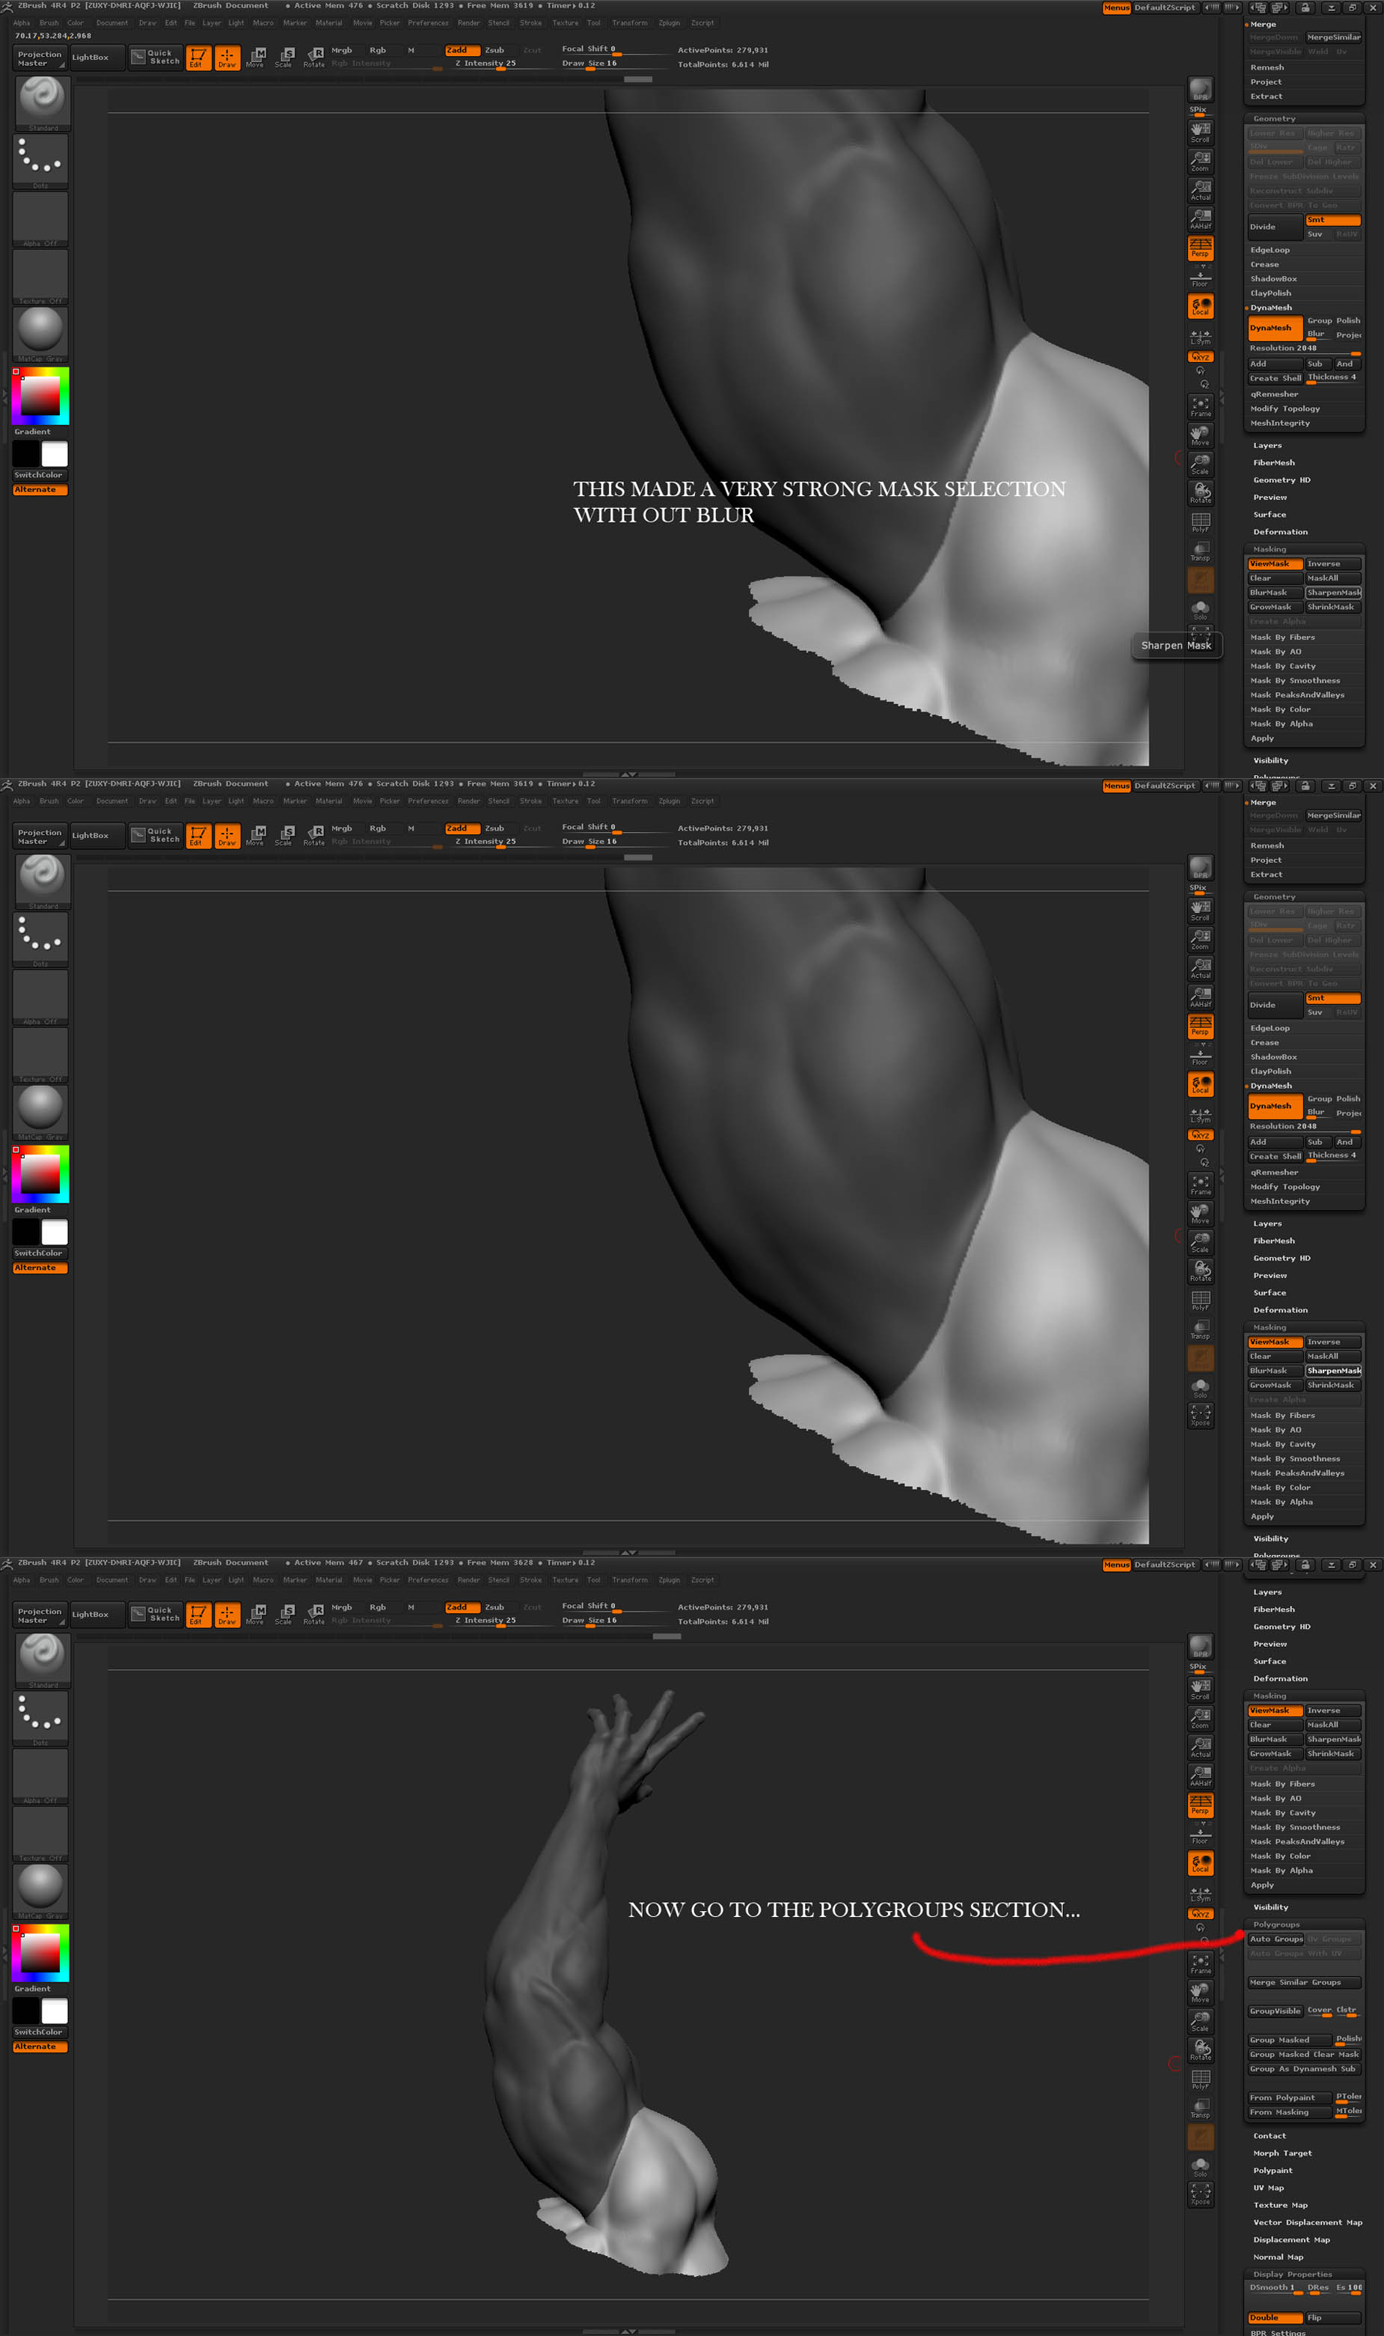Click the Actual size icon in the top screenshot
The image size is (1384, 2336).
(x=1200, y=190)
